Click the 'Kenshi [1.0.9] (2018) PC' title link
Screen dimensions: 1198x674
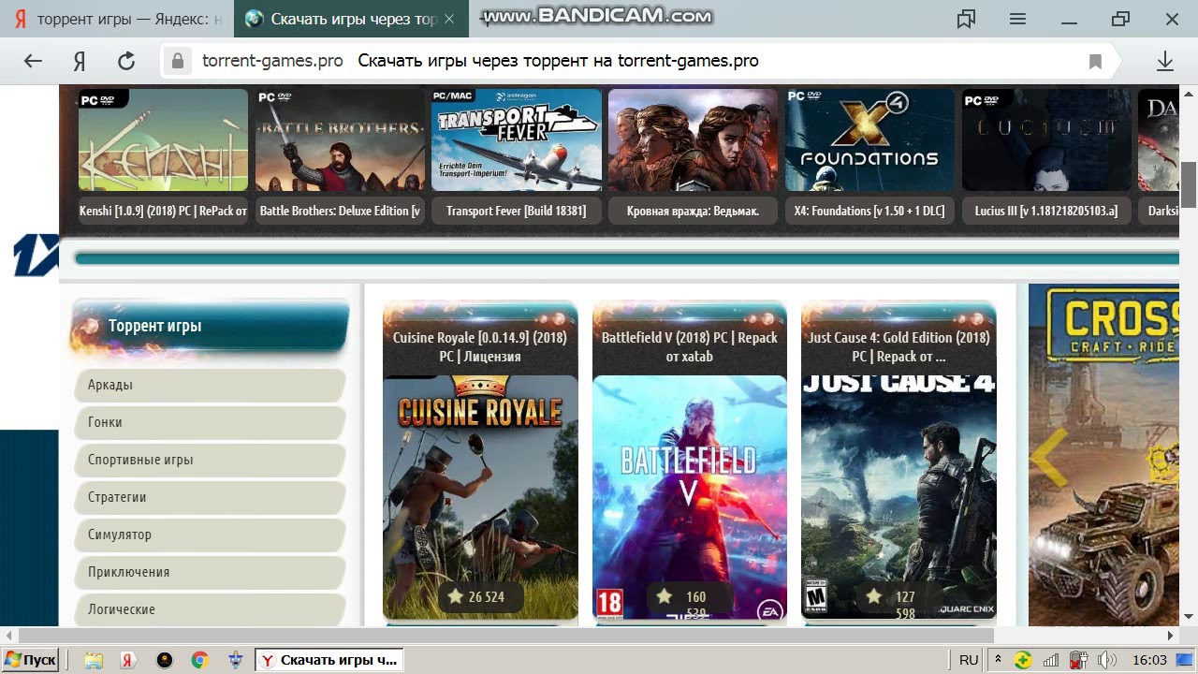[x=163, y=211]
